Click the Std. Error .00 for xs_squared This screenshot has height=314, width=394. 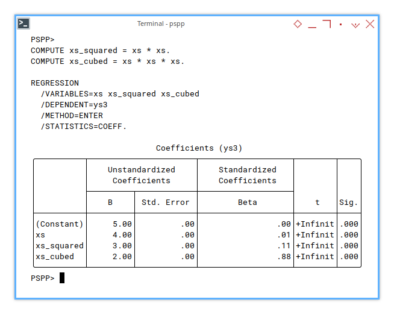[x=187, y=246]
